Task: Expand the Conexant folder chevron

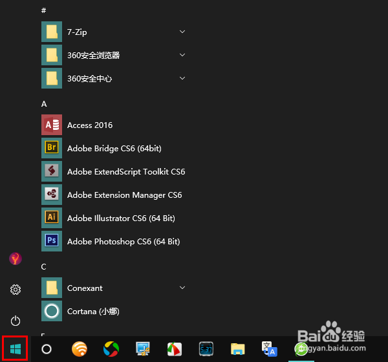Action: coord(182,288)
